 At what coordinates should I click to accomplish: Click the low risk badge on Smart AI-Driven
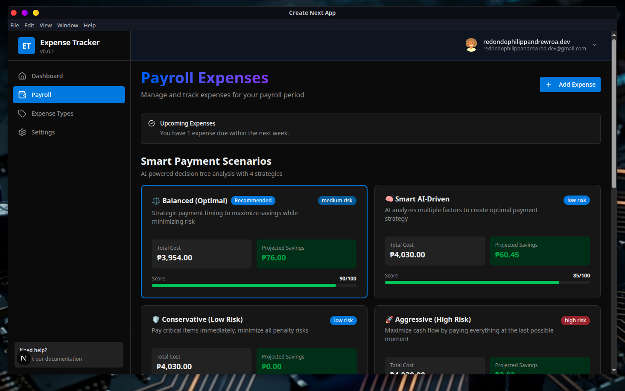point(577,200)
